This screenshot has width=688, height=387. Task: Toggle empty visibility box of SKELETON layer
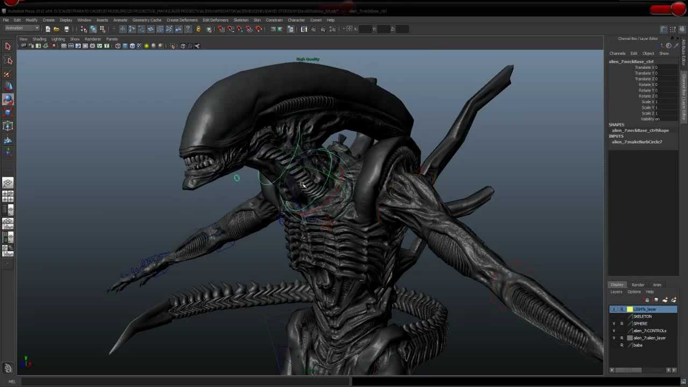pos(614,317)
